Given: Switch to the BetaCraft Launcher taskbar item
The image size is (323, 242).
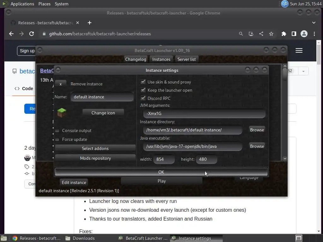Looking at the screenshot, I should point(143,238).
